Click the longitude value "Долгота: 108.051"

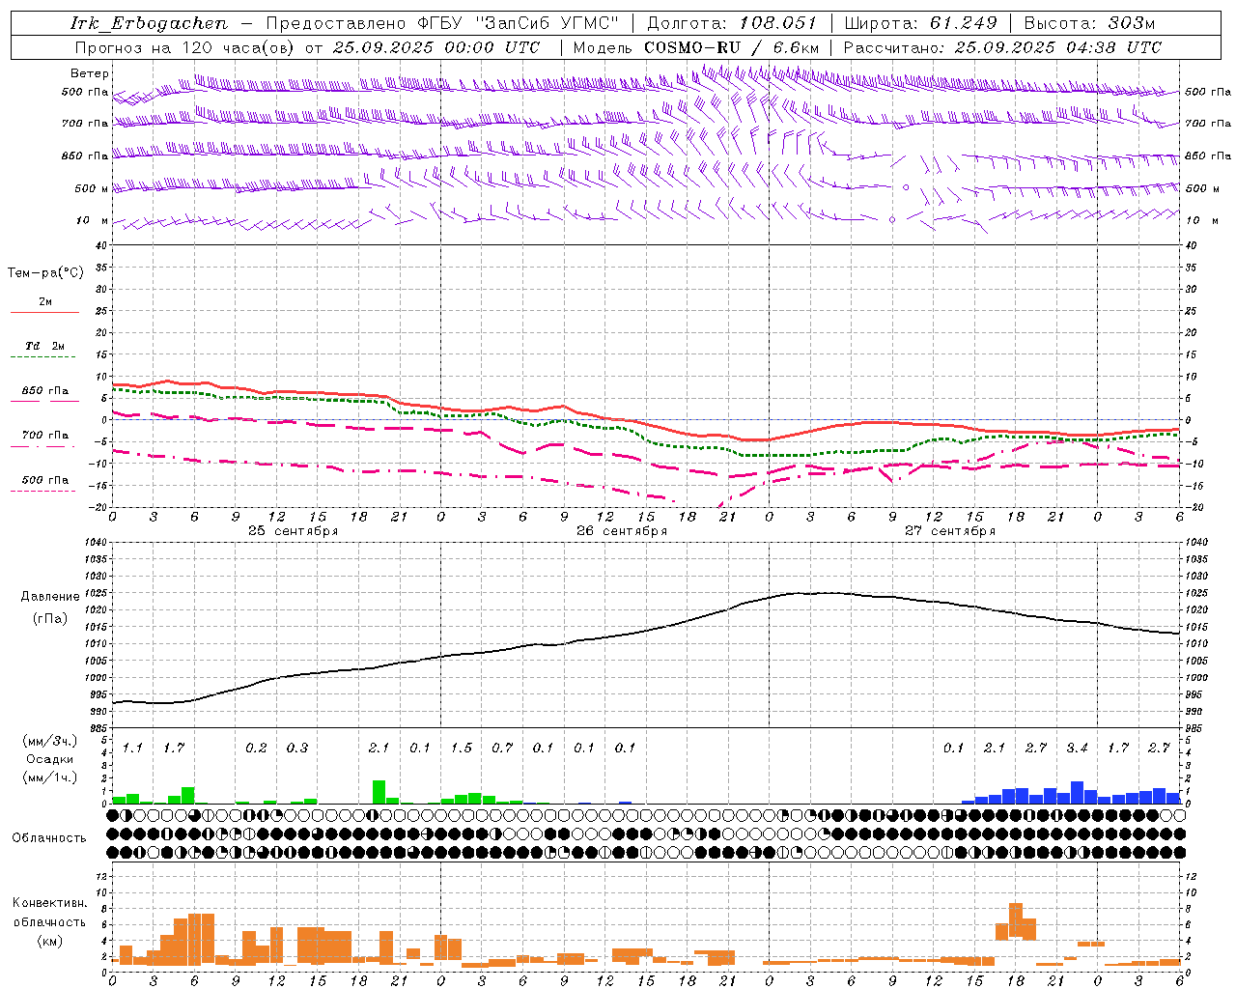pyautogui.click(x=732, y=23)
